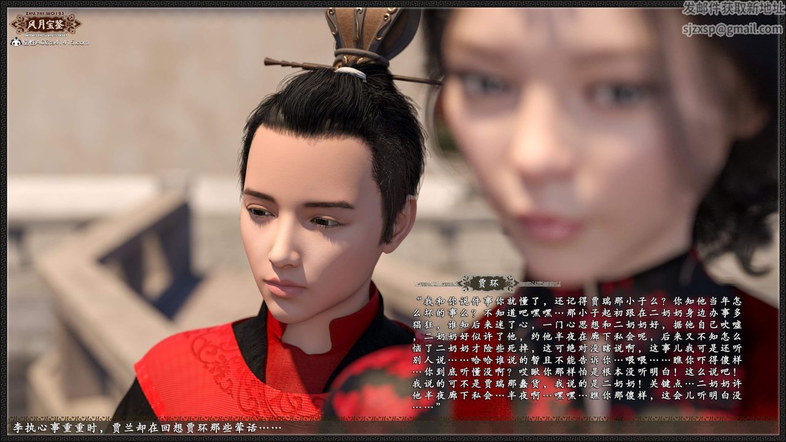Viewport: 786px width, 442px height.
Task: Click the sjzxsp@gmail.com email address
Action: coord(731,29)
